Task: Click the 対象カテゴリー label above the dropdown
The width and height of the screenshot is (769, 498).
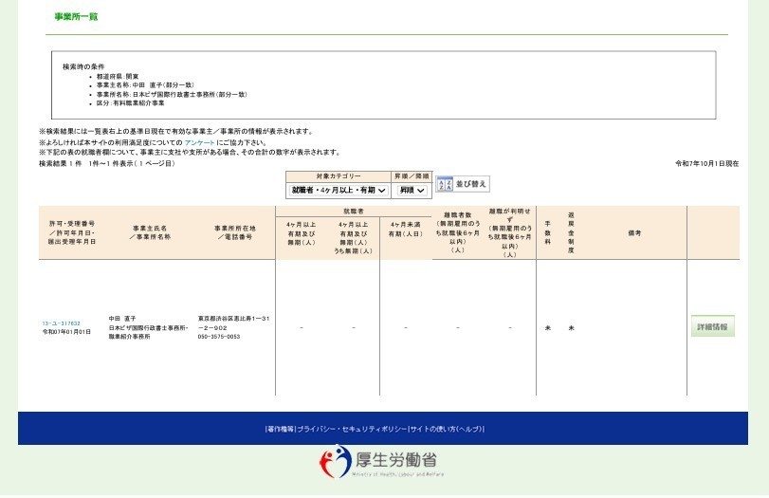Action: click(x=339, y=176)
